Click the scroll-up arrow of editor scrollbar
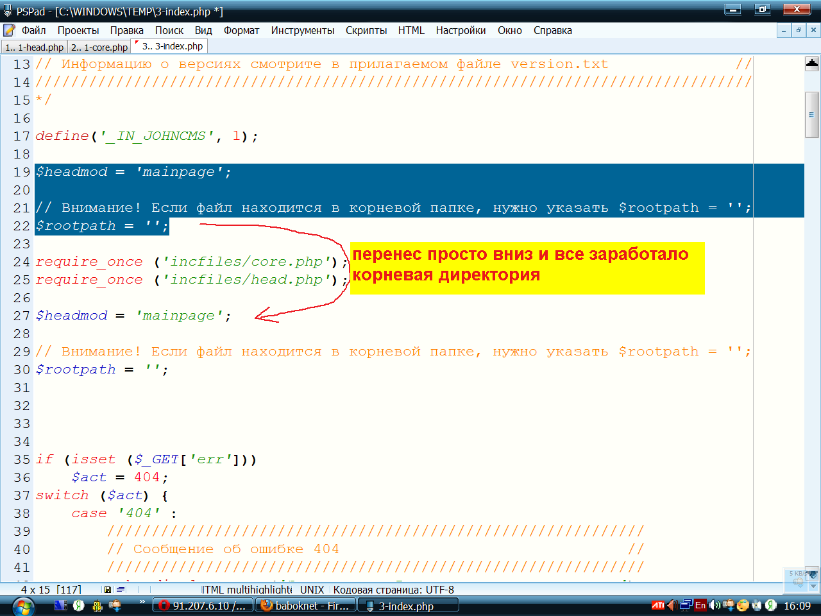The image size is (821, 616). coord(812,63)
